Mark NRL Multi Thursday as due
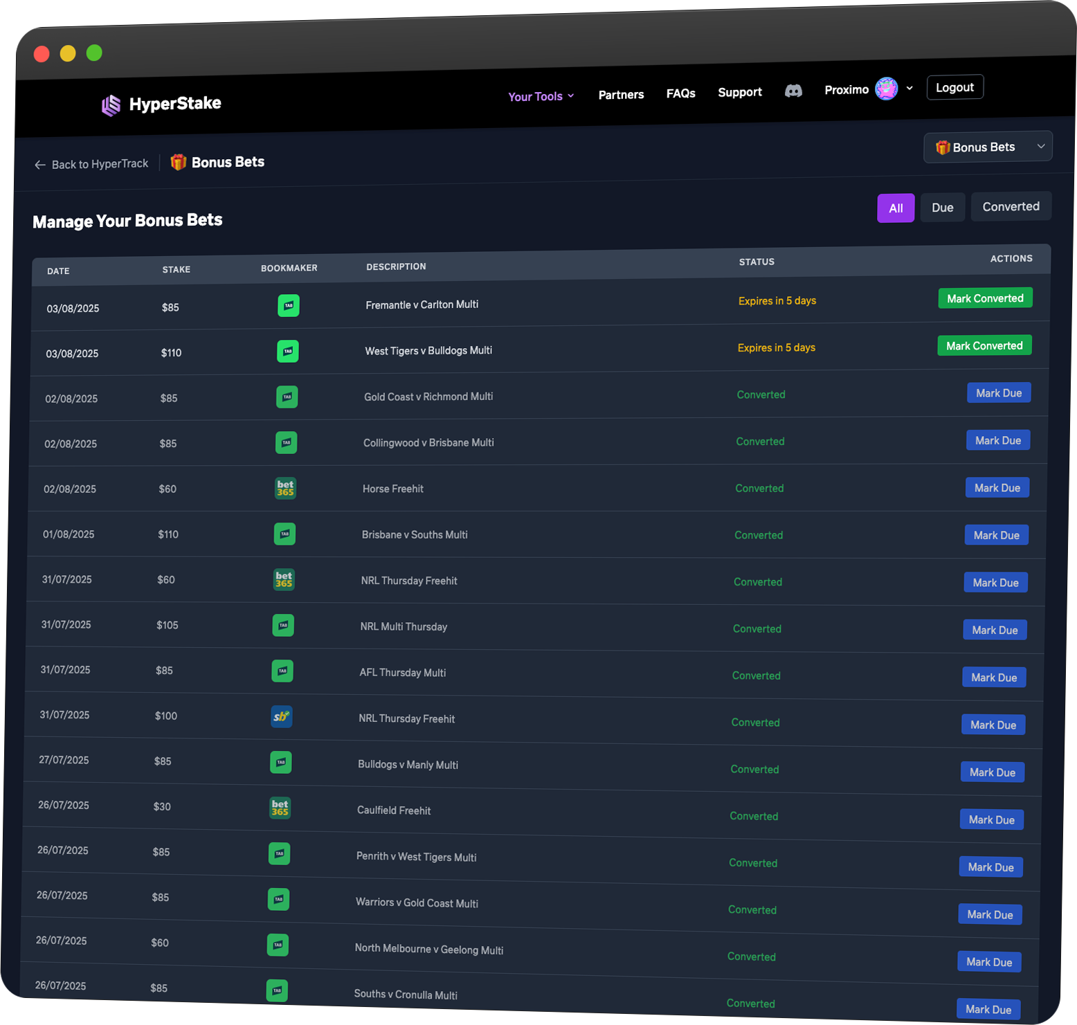1077x1025 pixels. (995, 630)
